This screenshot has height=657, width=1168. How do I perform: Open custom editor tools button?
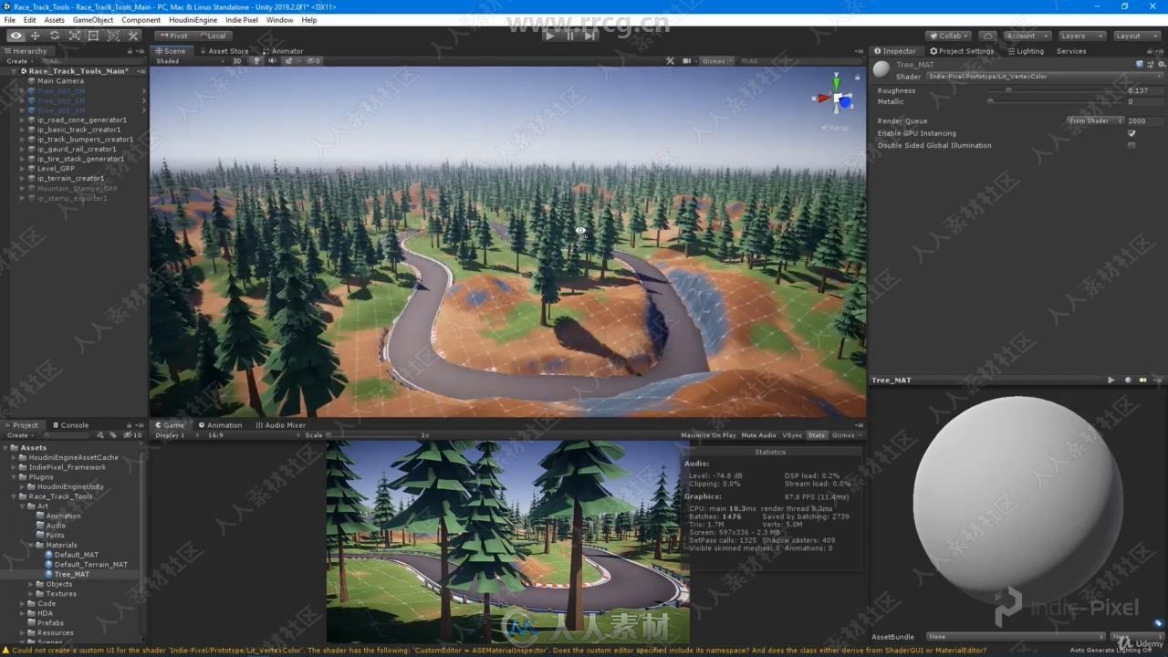pos(133,36)
